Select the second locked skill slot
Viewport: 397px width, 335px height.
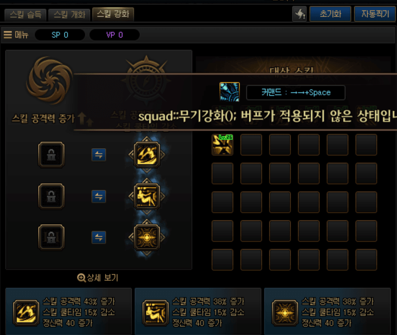[51, 196]
